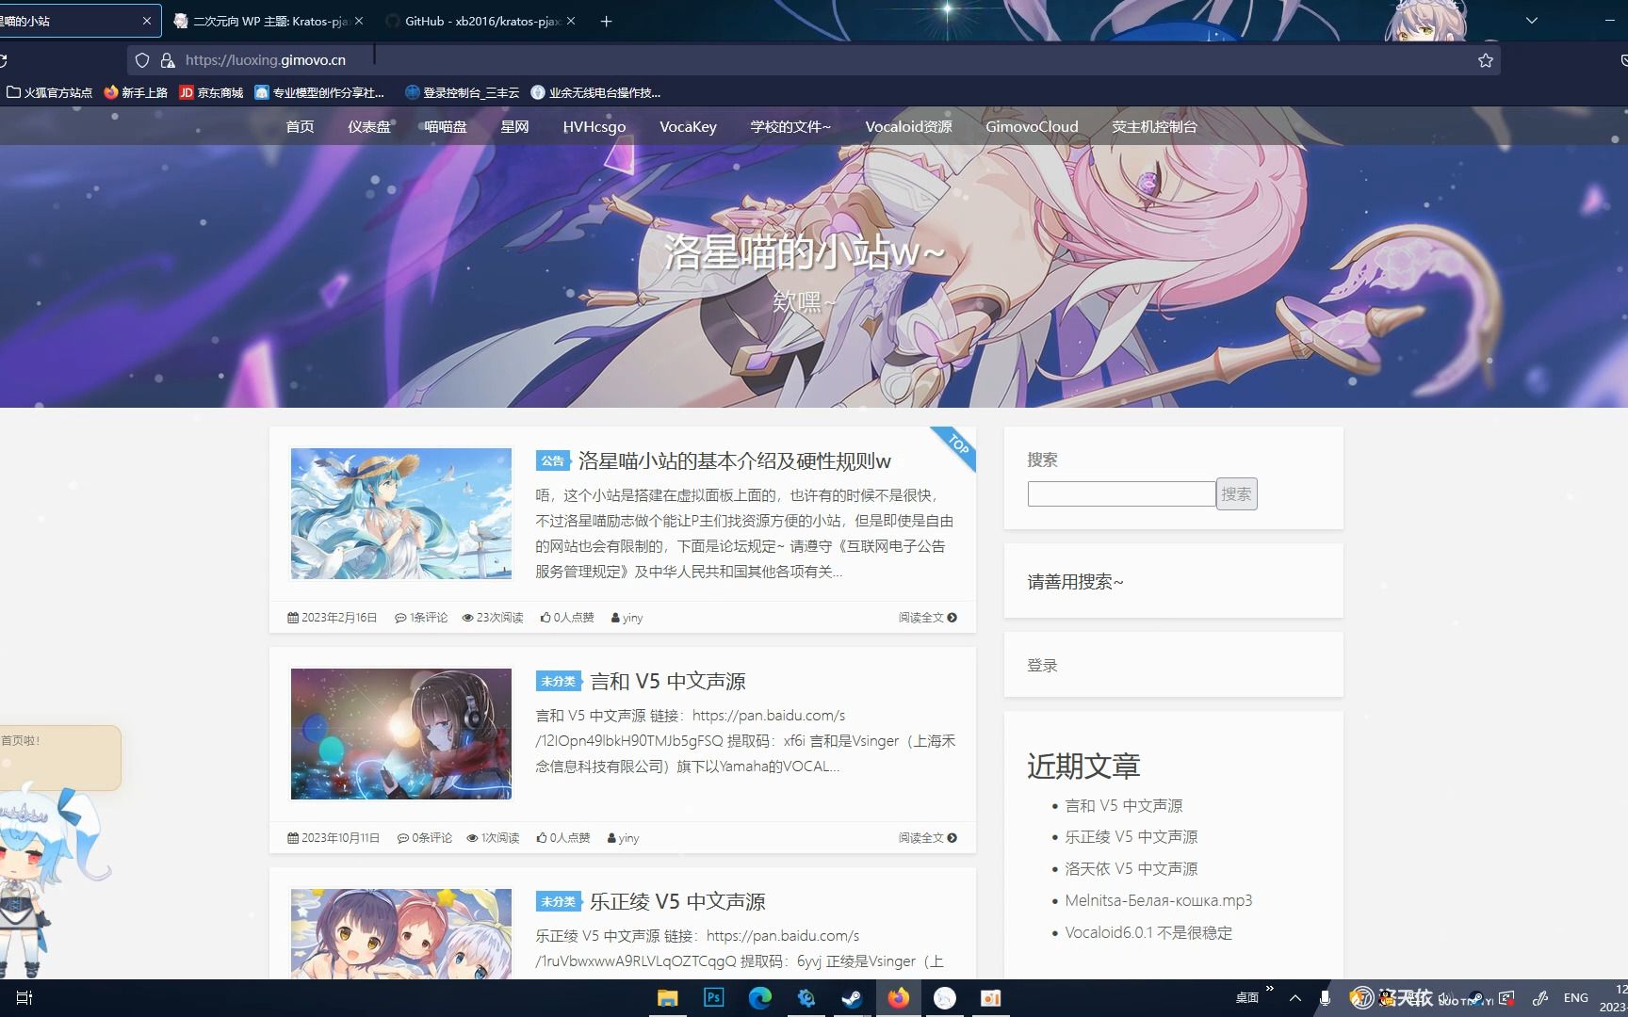Open recent article 乐正绫 V5 中文声源 in sidebar
The image size is (1628, 1017).
[x=1131, y=837]
